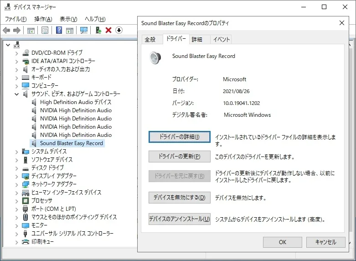This screenshot has width=356, height=261.
Task: Click the プロセッサ chip icon
Action: [x=26, y=201]
